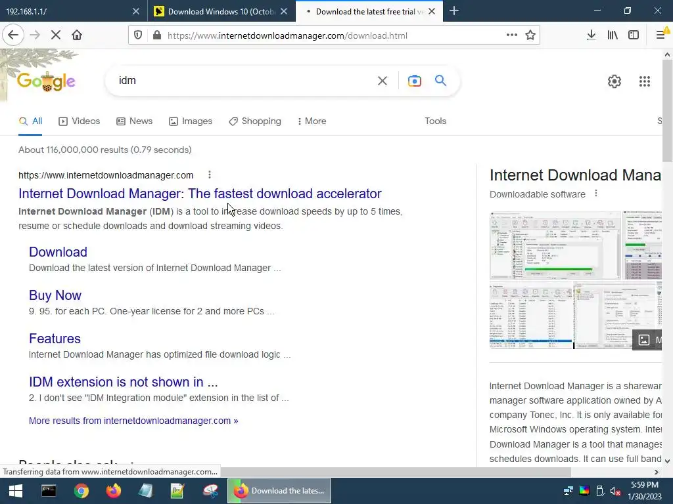Open the Firefox hamburger menu
Viewport: 673px width, 504px height.
[x=661, y=35]
